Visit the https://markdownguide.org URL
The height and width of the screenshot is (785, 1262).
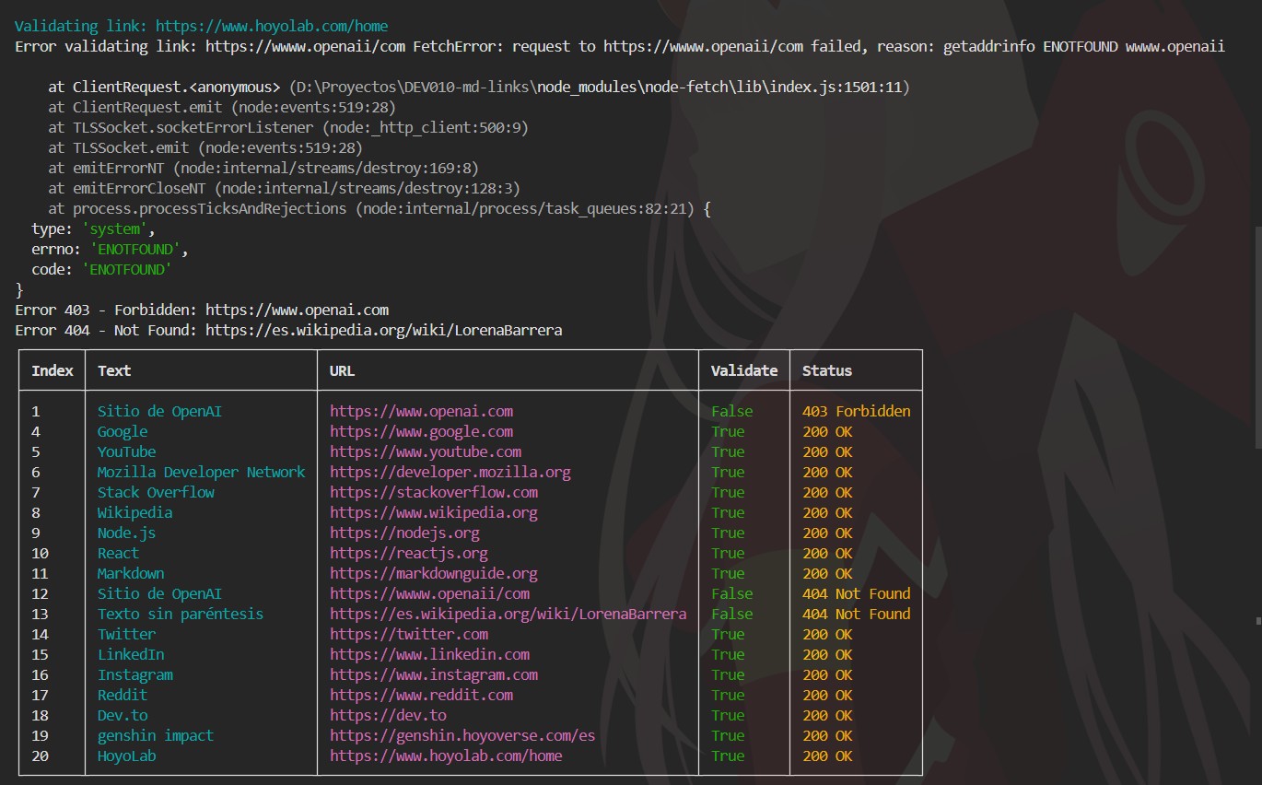[434, 573]
